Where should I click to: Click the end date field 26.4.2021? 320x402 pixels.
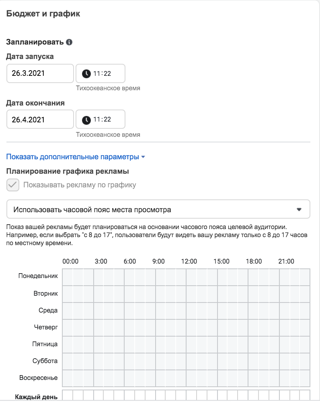point(40,119)
